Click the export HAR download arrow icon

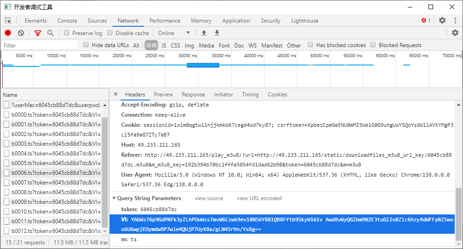coord(217,33)
